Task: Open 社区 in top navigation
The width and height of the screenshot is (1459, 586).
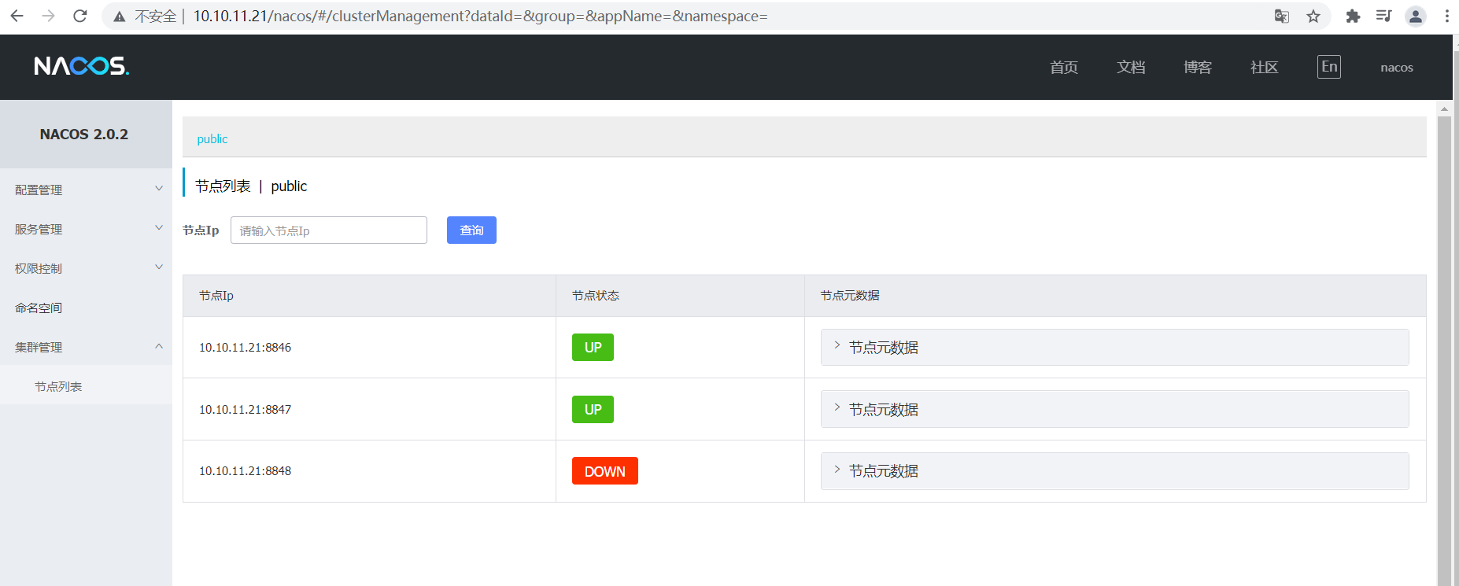Action: coord(1265,68)
